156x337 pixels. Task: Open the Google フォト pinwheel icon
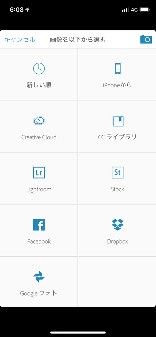[x=39, y=277]
